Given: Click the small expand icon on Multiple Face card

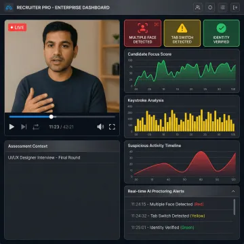Looking at the screenshot, I should (x=157, y=24).
